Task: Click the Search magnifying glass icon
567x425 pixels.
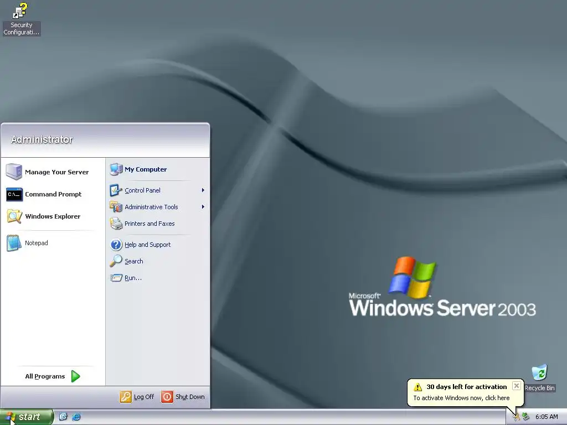Action: (116, 261)
